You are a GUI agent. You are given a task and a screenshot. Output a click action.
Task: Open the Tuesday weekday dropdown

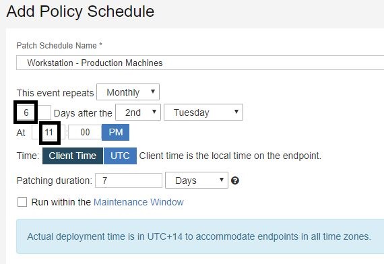pyautogui.click(x=203, y=112)
